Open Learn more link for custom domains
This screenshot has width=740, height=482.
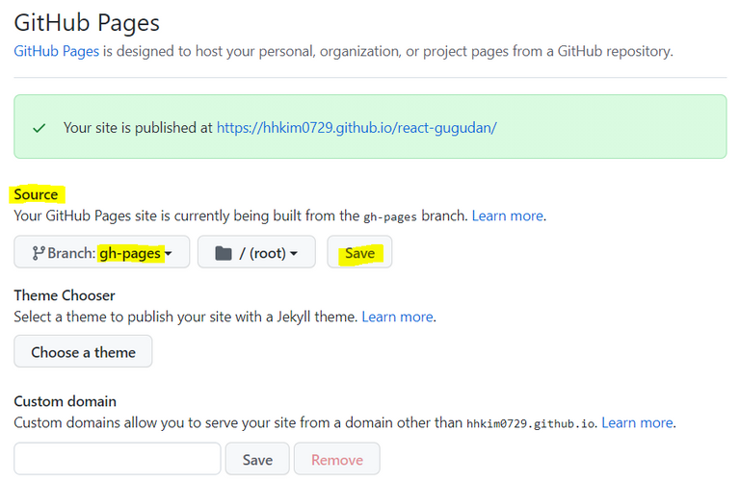[x=637, y=422]
